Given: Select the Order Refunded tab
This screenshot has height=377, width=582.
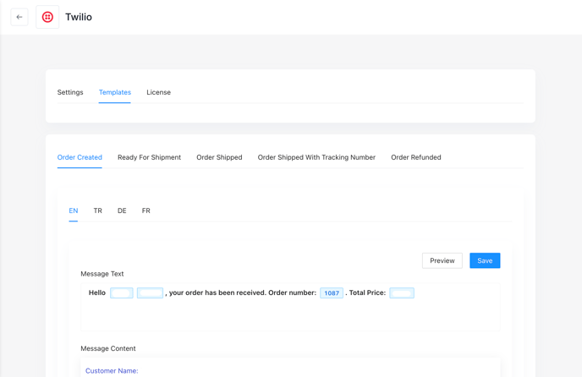Looking at the screenshot, I should 416,157.
